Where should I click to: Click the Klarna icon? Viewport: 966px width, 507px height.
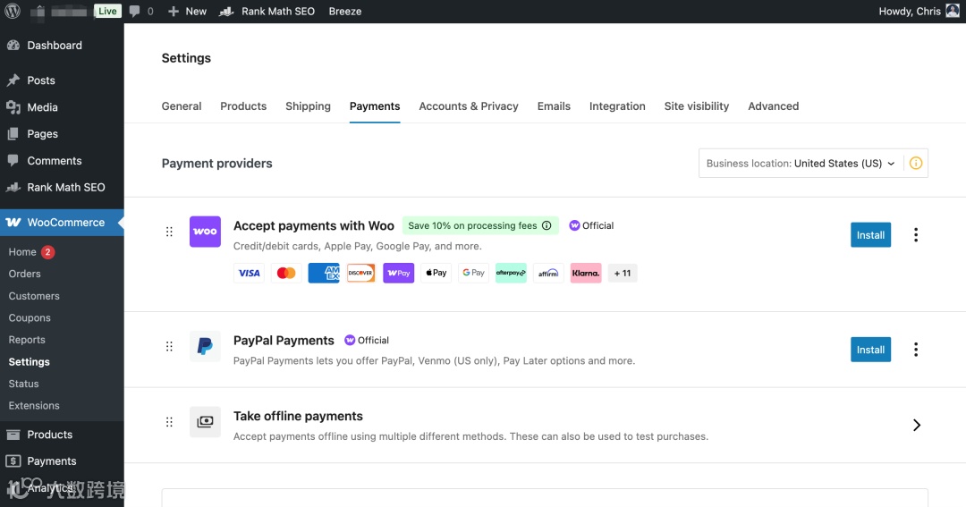586,273
